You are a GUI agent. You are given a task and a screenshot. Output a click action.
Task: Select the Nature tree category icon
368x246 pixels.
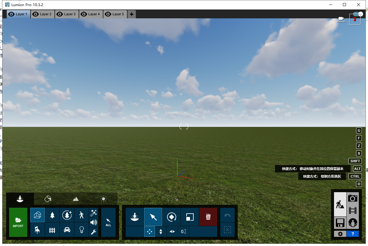pos(52,215)
